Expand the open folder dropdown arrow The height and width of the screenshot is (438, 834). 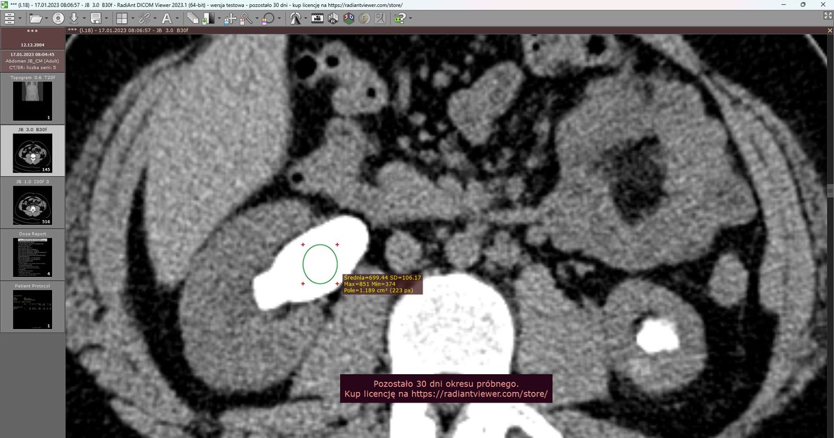pyautogui.click(x=47, y=19)
